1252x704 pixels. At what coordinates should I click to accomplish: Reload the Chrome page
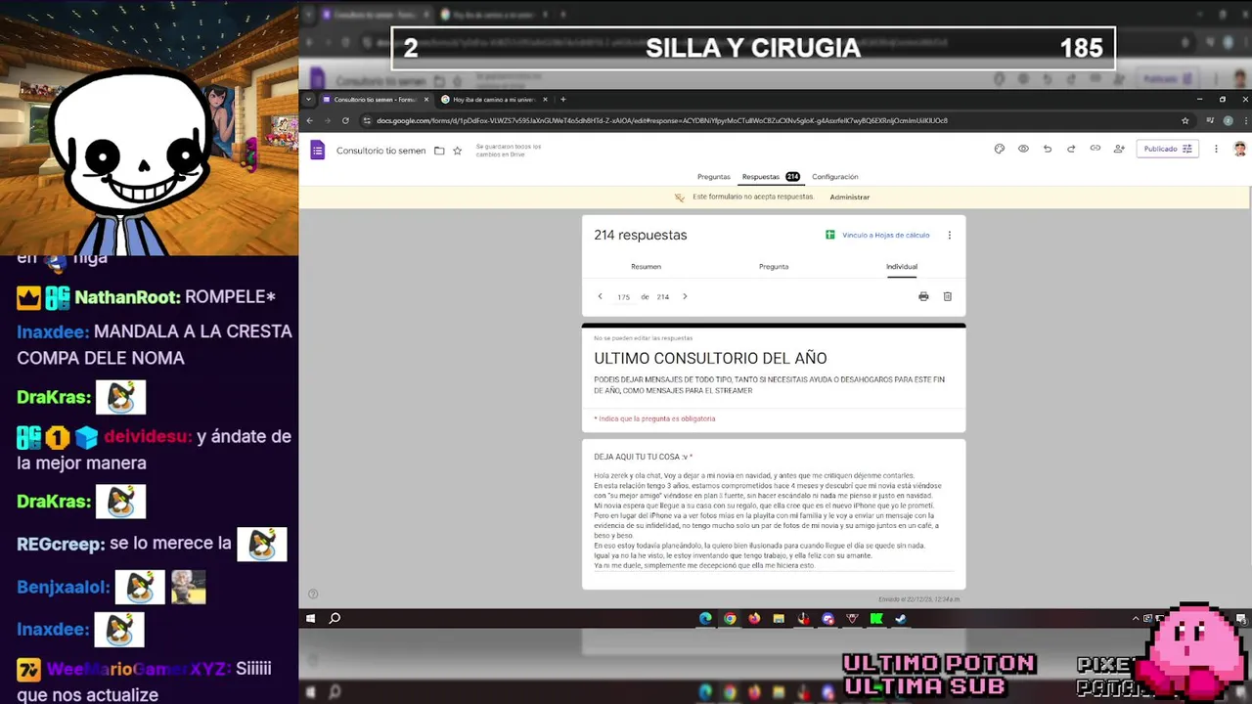pos(345,120)
